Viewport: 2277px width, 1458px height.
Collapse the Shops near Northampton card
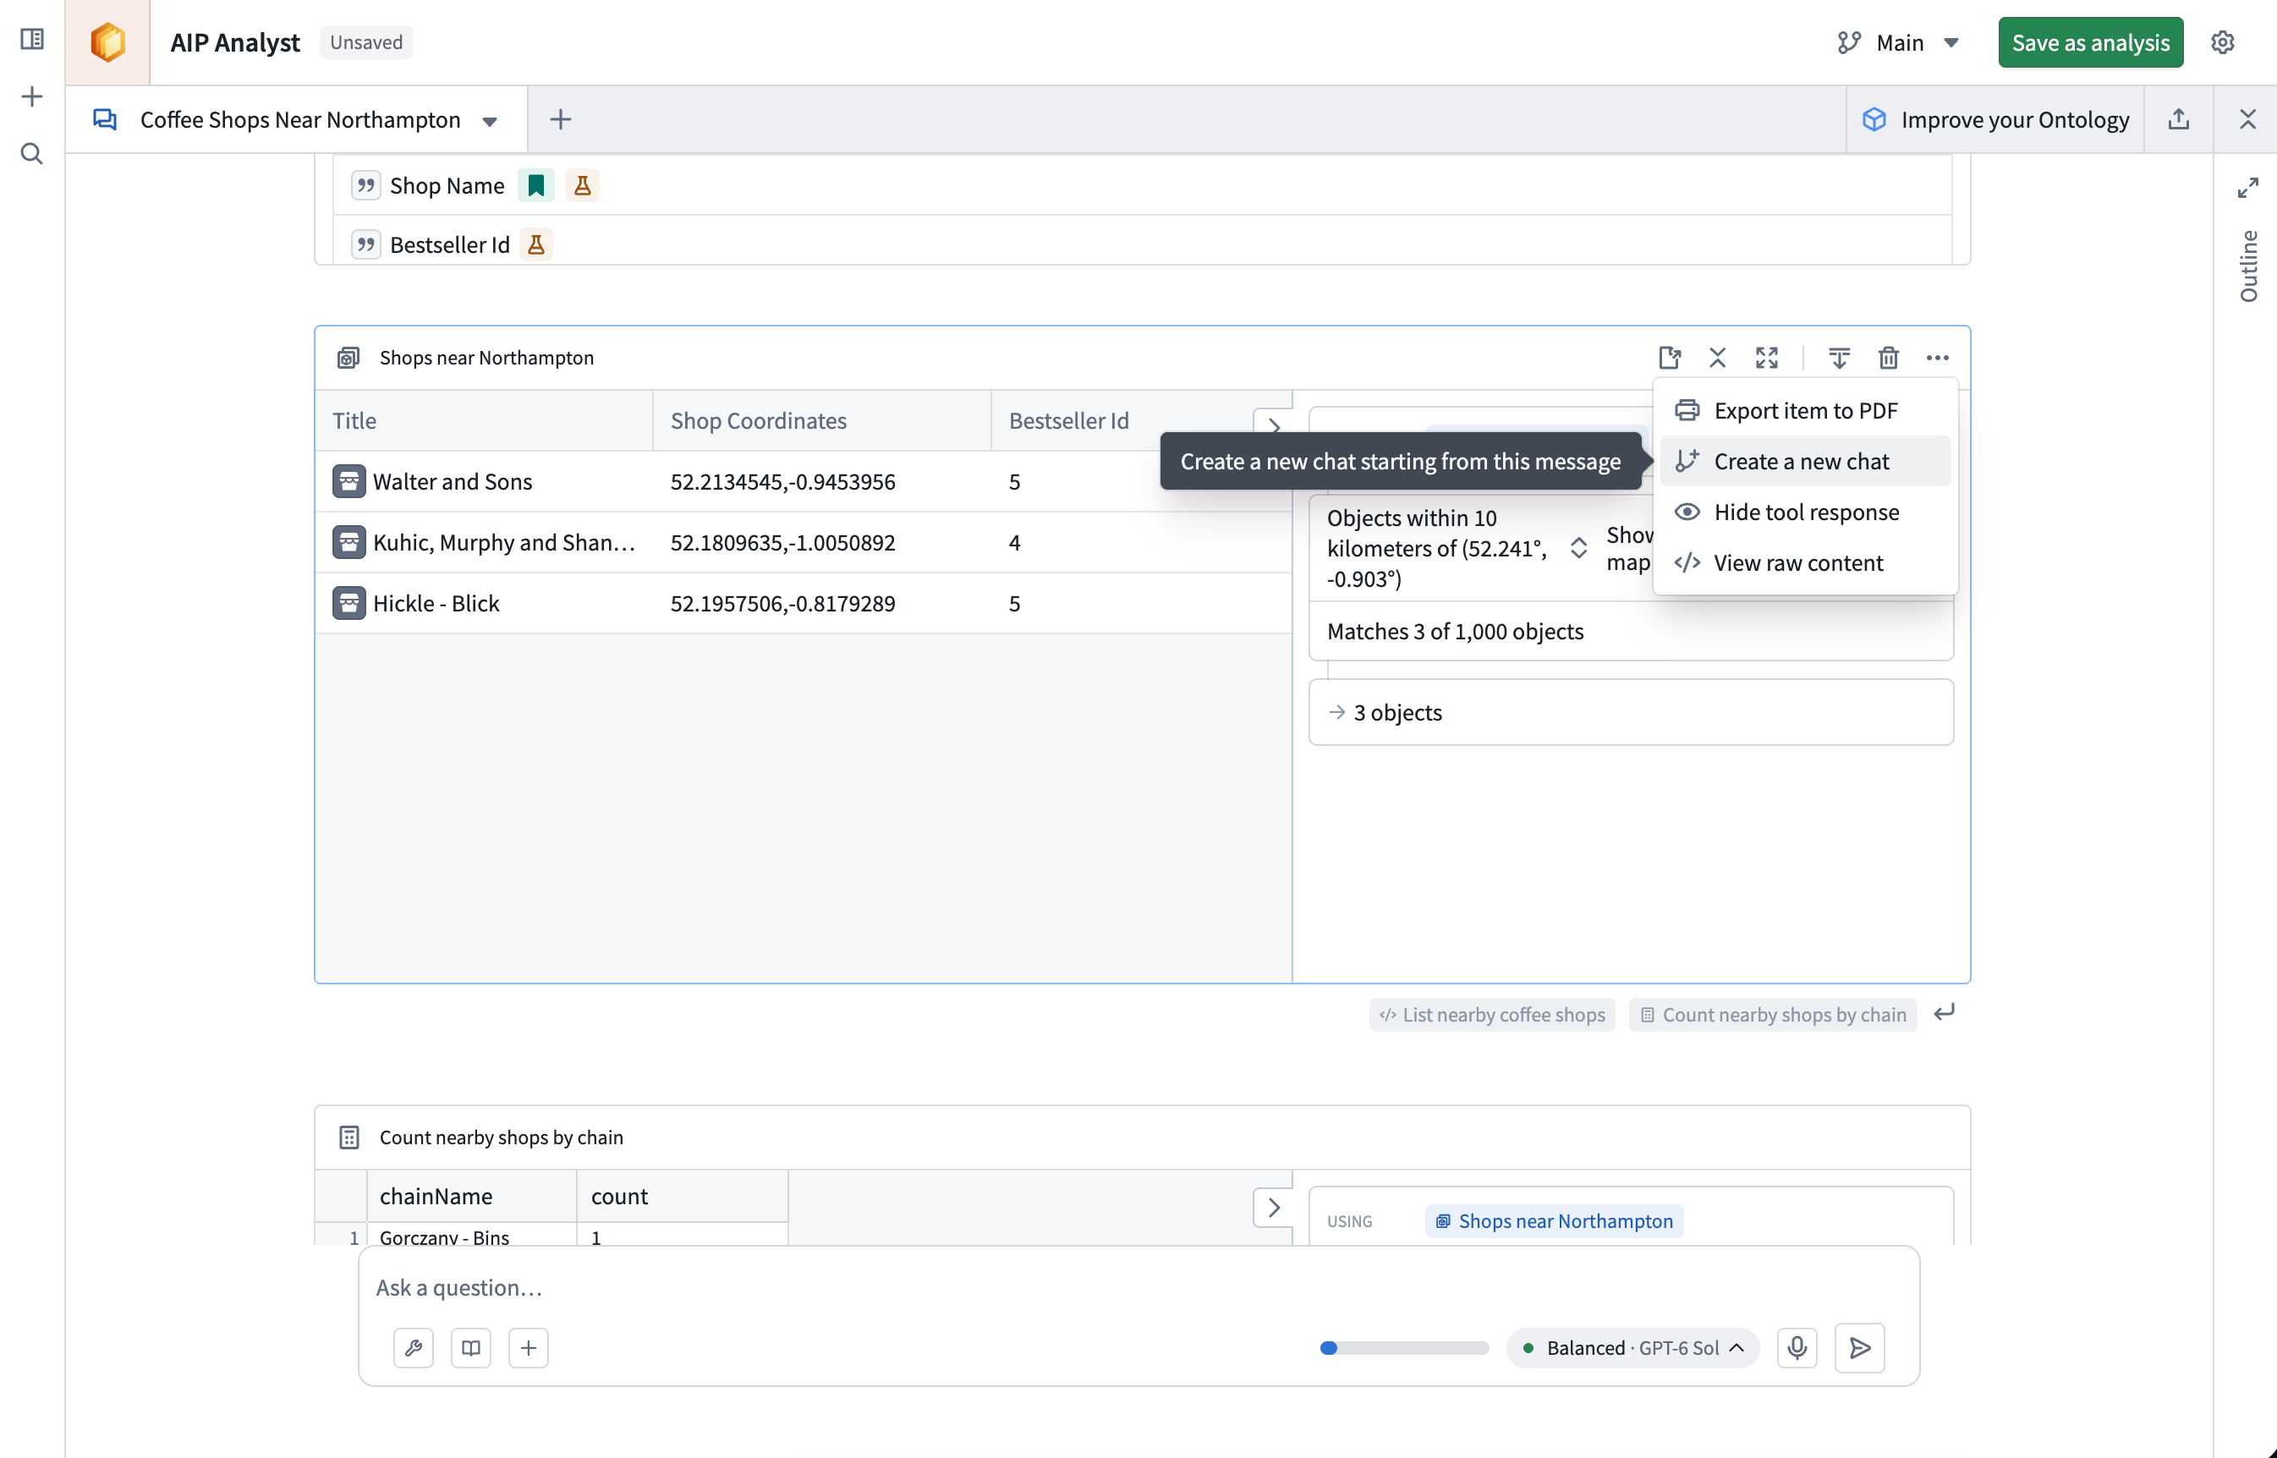tap(1717, 358)
